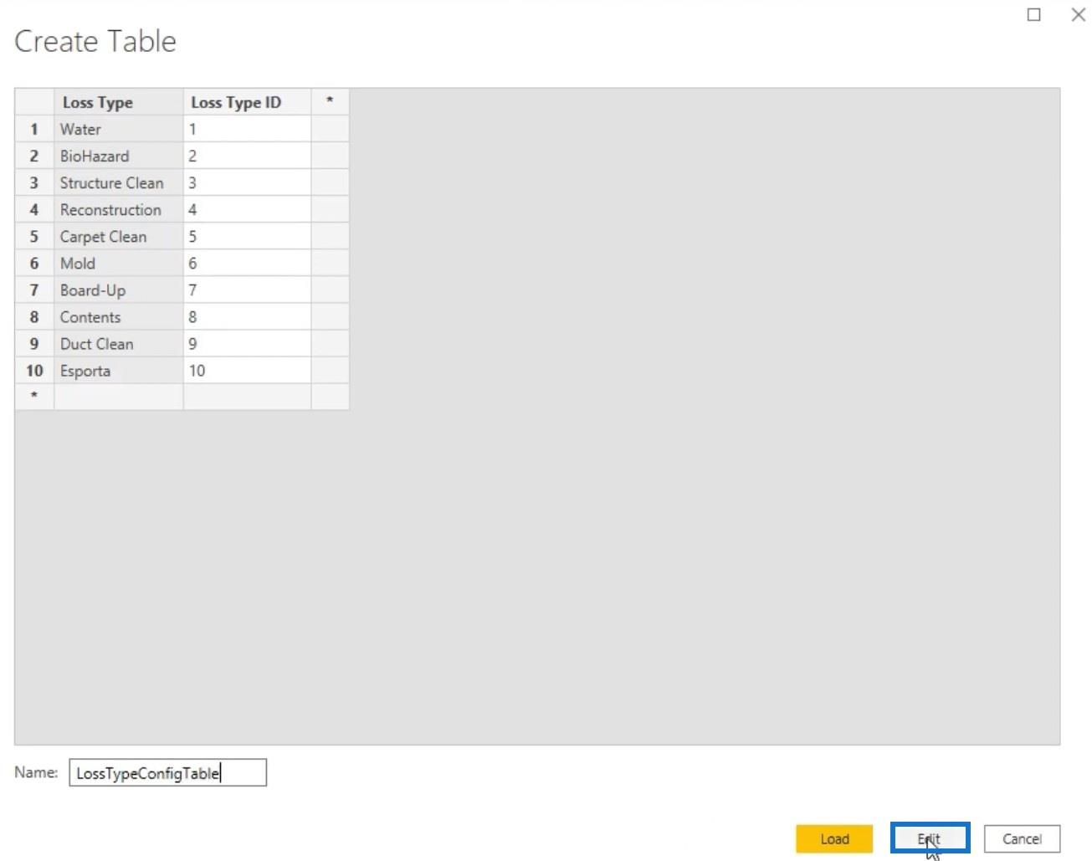Select the Carpet Clean cell
The height and width of the screenshot is (861, 1092).
[119, 236]
